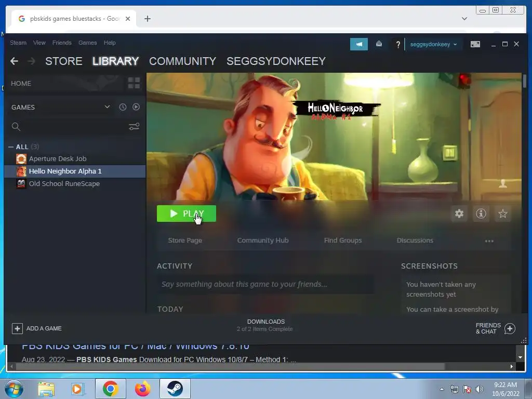The width and height of the screenshot is (532, 399).
Task: Open the COMMUNITY tab
Action: click(x=182, y=61)
